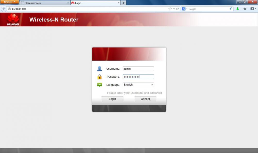Expand the Google search engine selector
This screenshot has height=153, width=258.
point(184,9)
